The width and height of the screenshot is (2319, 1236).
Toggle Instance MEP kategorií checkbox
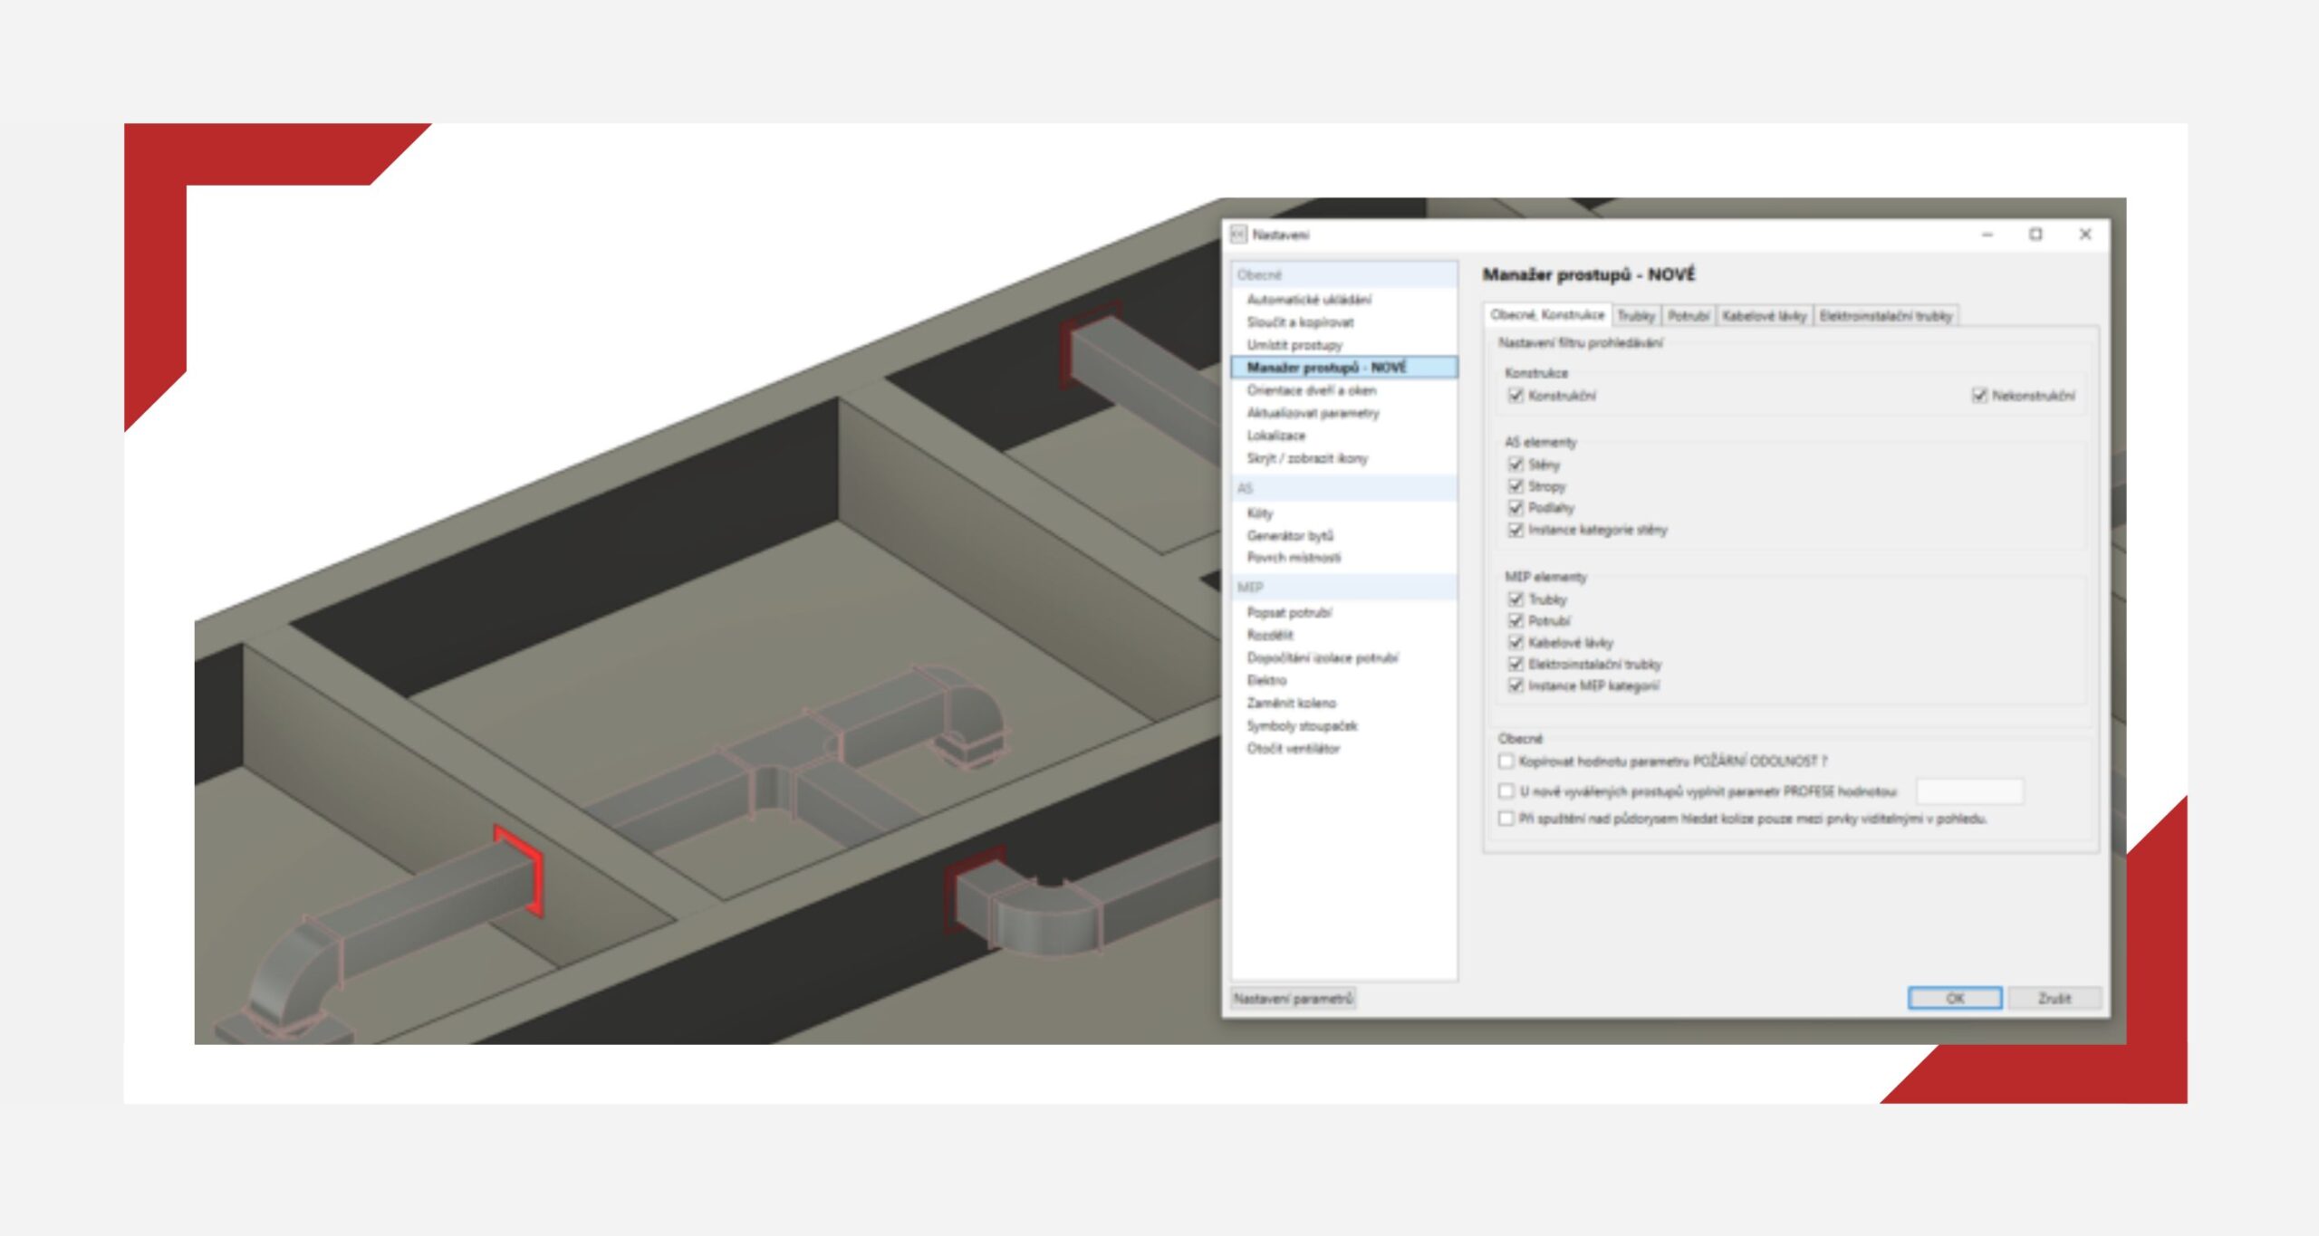[1516, 686]
